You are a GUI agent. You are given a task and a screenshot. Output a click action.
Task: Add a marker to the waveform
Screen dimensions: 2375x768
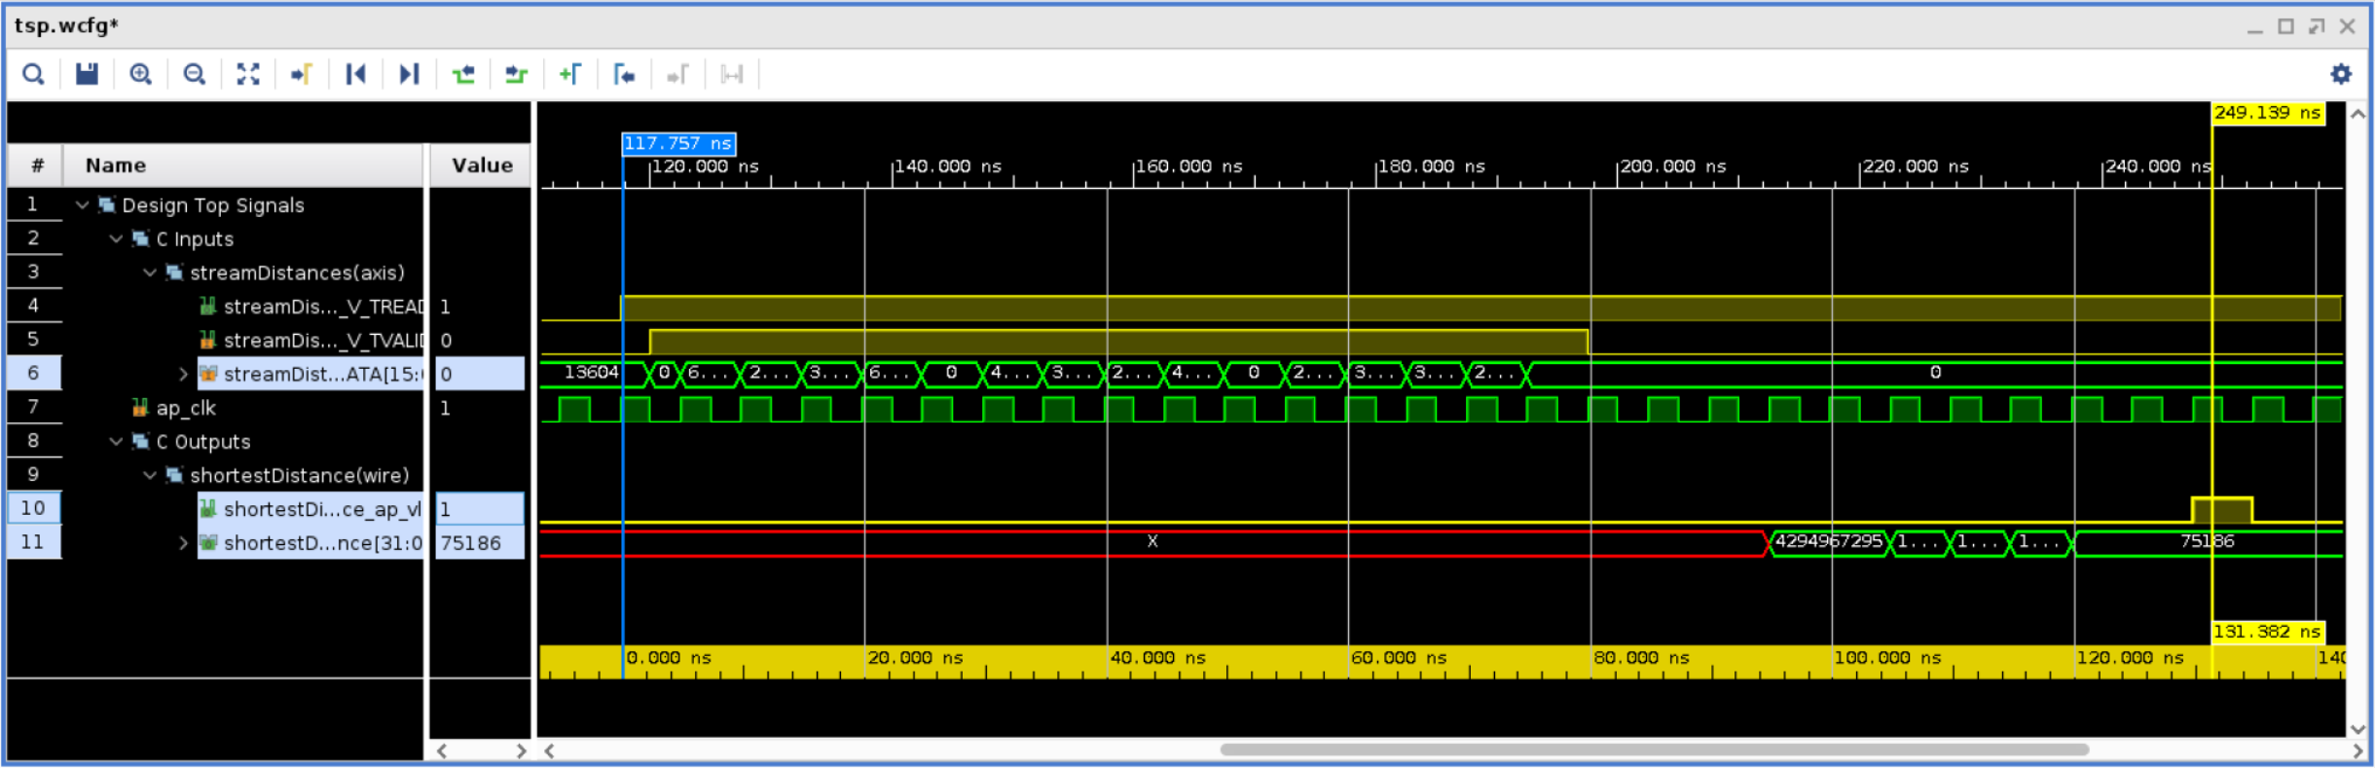pos(570,74)
